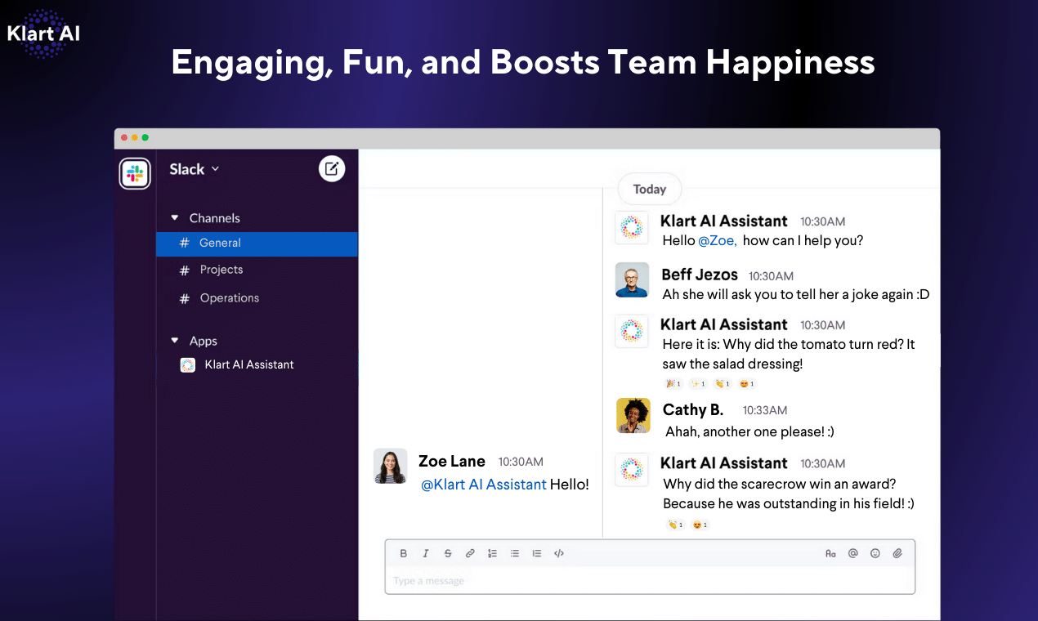Open the Operations channel
1038x621 pixels.
click(x=230, y=298)
